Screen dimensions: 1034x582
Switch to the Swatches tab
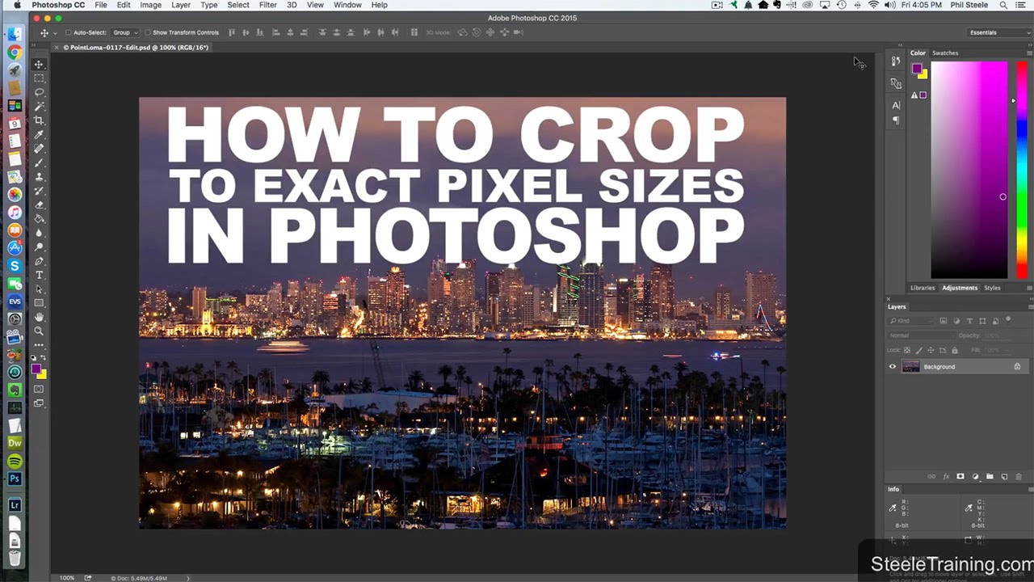tap(945, 53)
